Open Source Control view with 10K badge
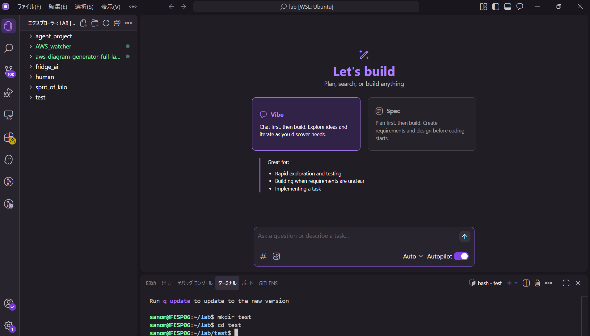 [9, 71]
